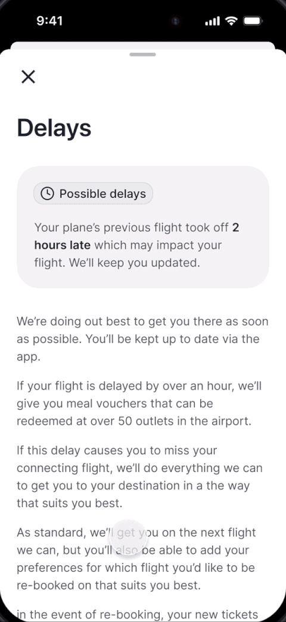286x622 pixels.
Task: Tap the battery icon in the status bar
Action: point(252,21)
